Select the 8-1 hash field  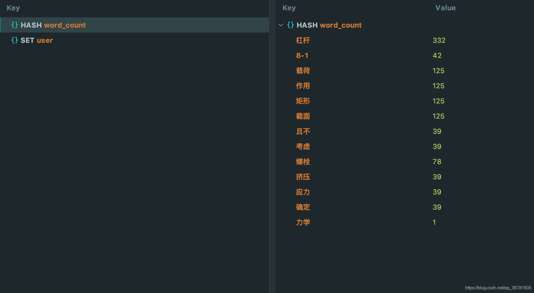click(302, 56)
